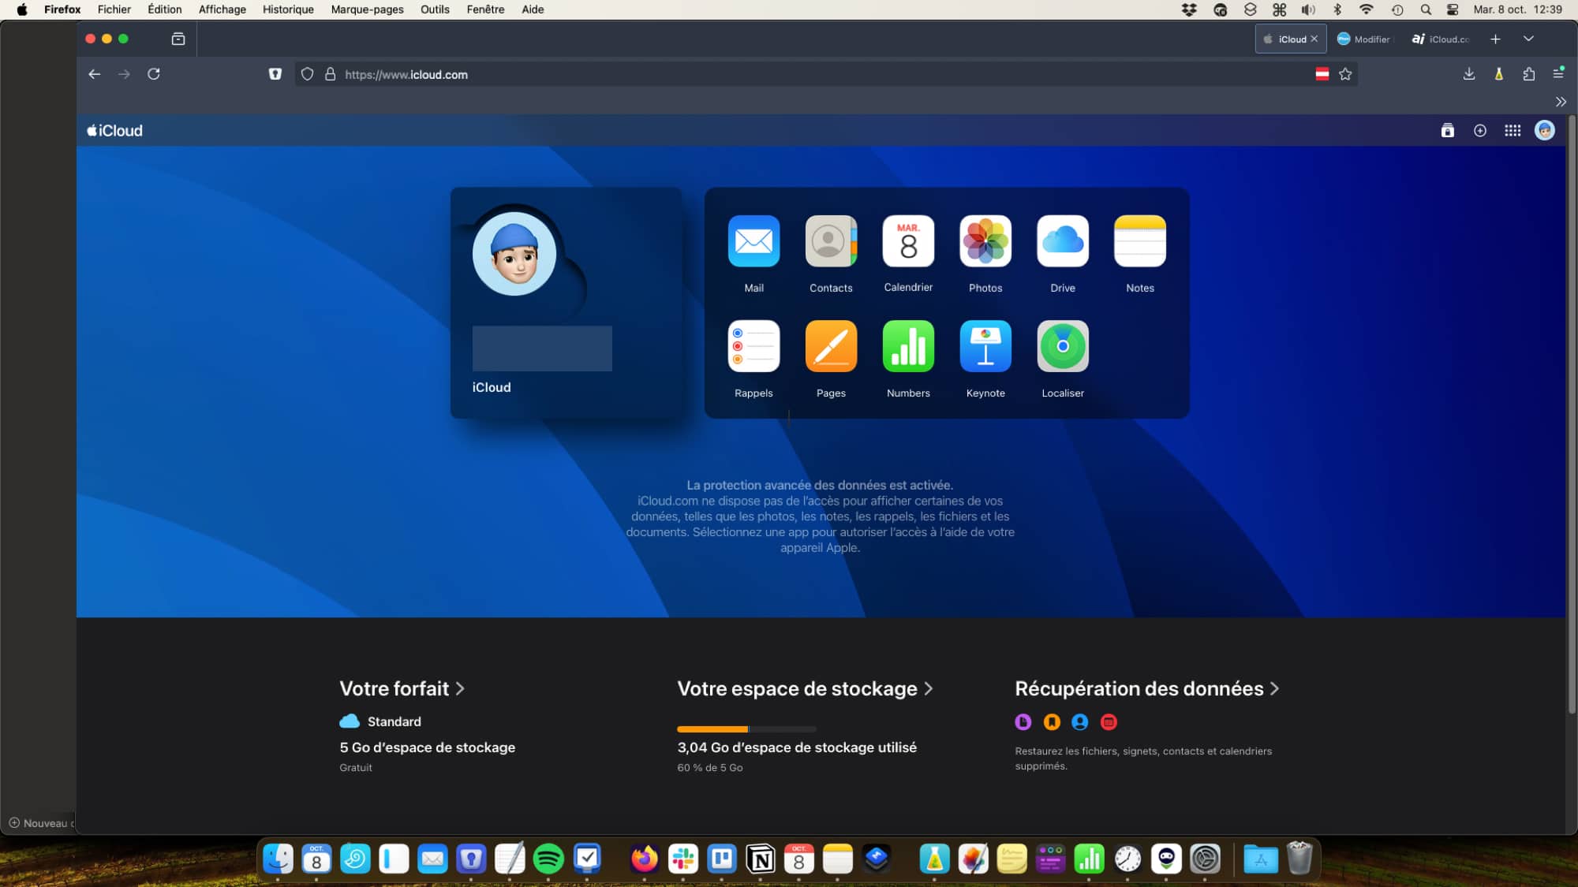Open the list all tabs dropdown
This screenshot has height=887, width=1578.
pos(1528,39)
